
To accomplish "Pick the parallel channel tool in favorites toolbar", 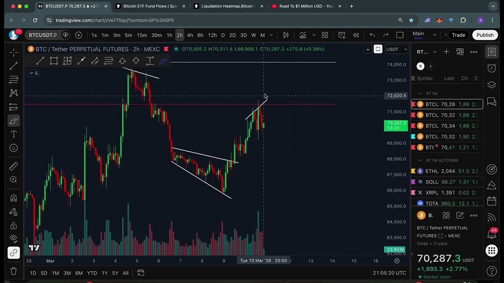I will point(95,61).
